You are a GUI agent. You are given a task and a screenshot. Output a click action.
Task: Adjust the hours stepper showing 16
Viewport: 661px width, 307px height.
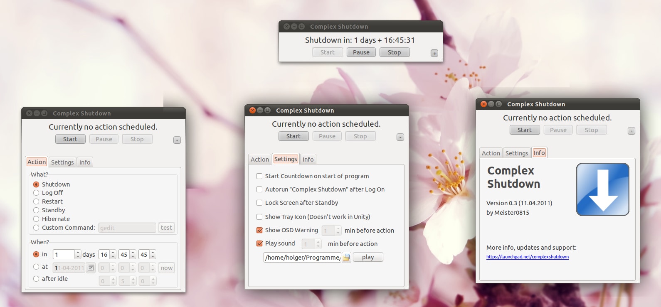coord(107,254)
